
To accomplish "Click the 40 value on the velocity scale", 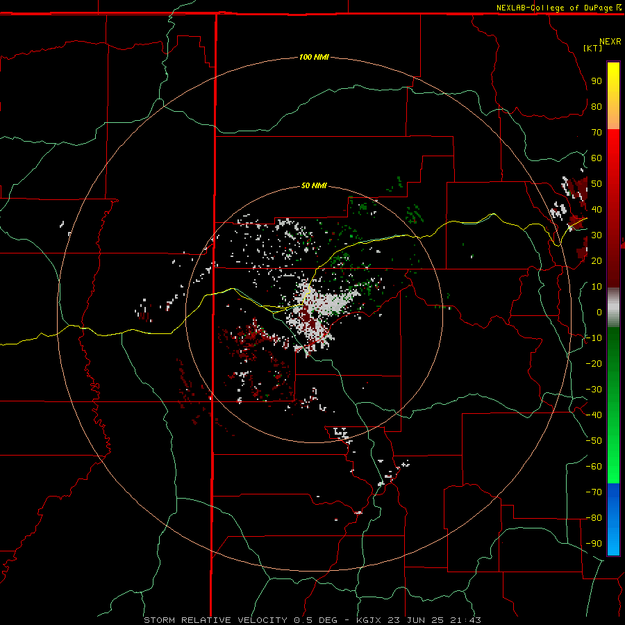I will 597,209.
